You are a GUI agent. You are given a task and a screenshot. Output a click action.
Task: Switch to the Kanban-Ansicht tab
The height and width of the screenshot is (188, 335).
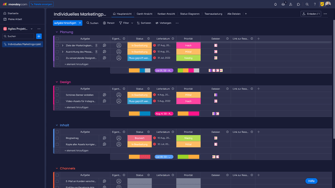(167, 14)
